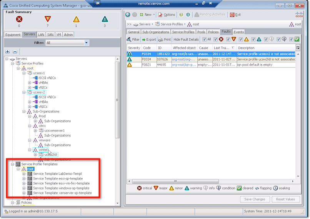Collapse the wintel organization node
Screen dimensions: 310x219
pyautogui.click(x=30, y=150)
